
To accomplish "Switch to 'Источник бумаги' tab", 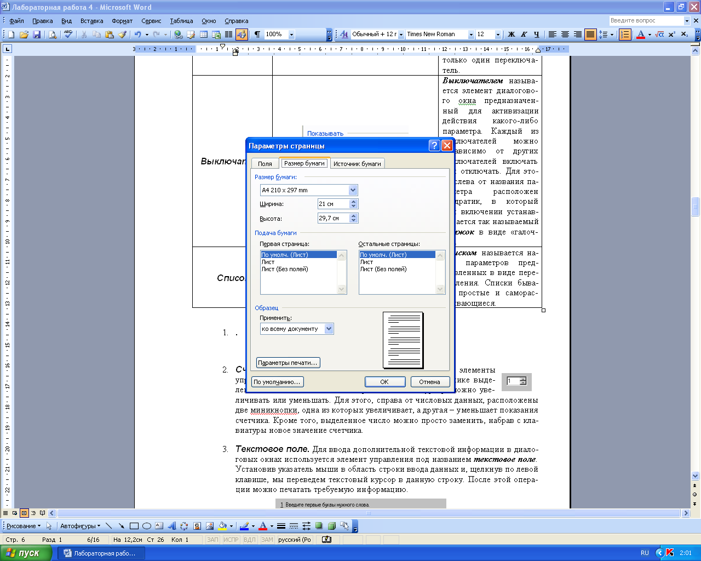I will tap(357, 164).
